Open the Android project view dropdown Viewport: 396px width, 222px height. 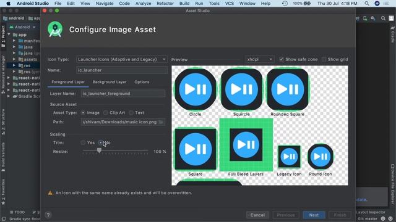[x=22, y=27]
